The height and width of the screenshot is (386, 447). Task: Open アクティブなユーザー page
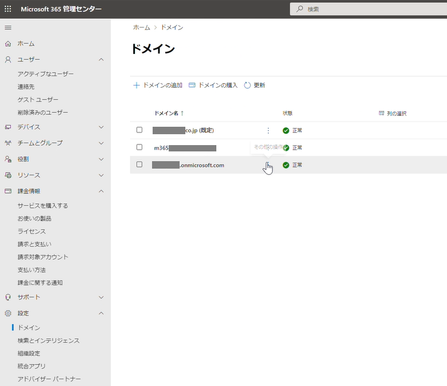coord(45,74)
